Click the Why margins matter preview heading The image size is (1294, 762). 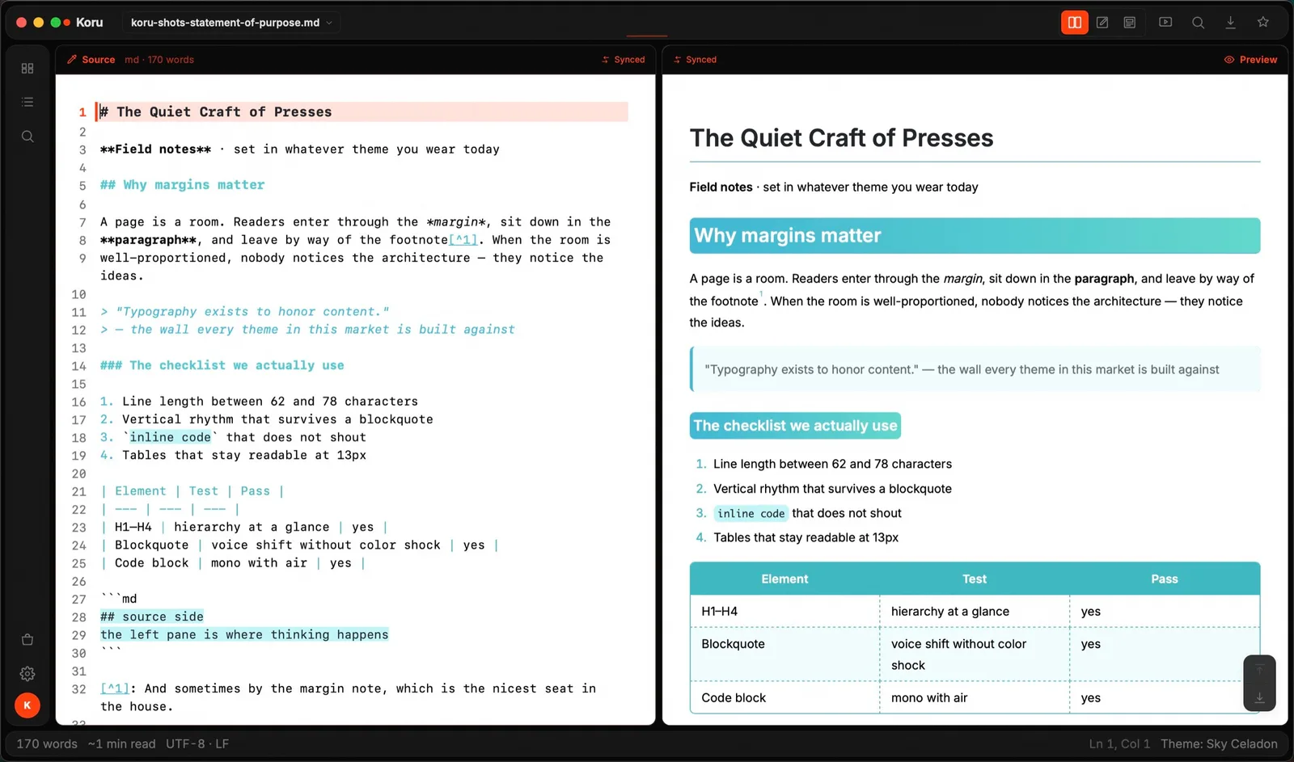[x=975, y=236]
